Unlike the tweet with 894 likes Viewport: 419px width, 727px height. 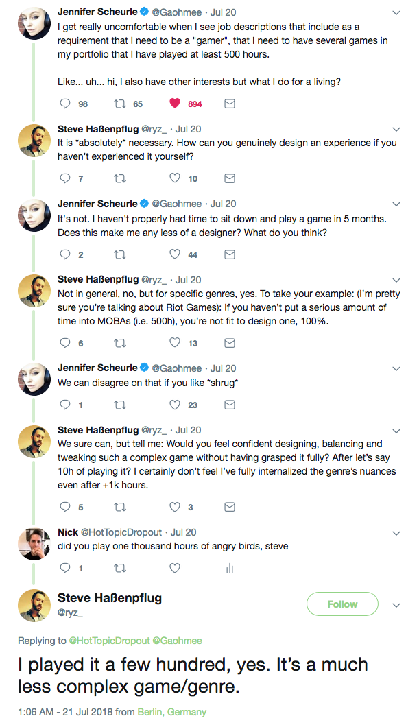click(175, 104)
